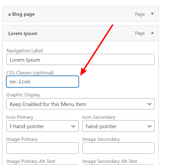This screenshot has height=165, width=170.
Task: Click the Image Primary Alt Text label
Action: coord(31,161)
